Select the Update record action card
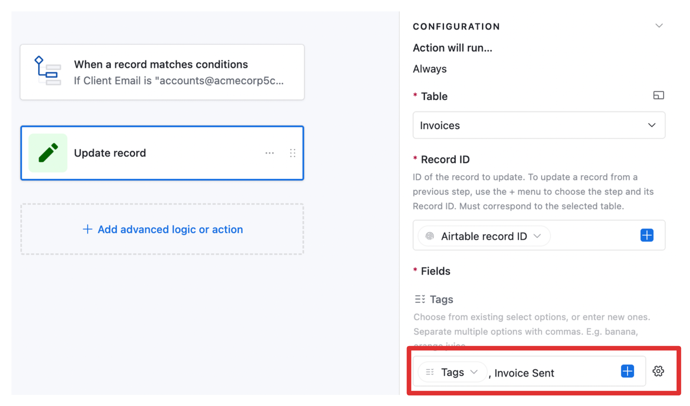The height and width of the screenshot is (406, 690). tap(162, 153)
